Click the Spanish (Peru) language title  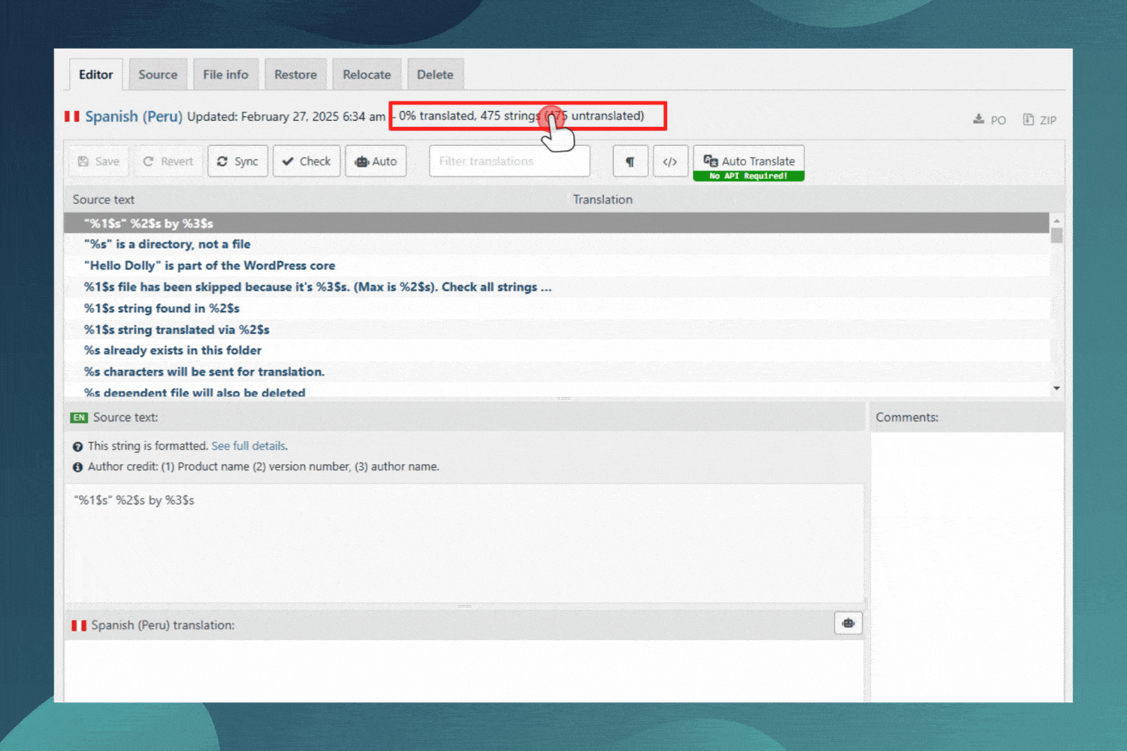(134, 116)
